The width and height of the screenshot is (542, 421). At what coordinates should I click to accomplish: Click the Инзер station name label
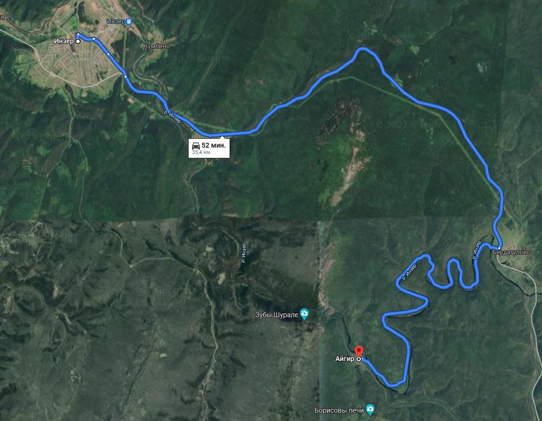click(x=116, y=21)
